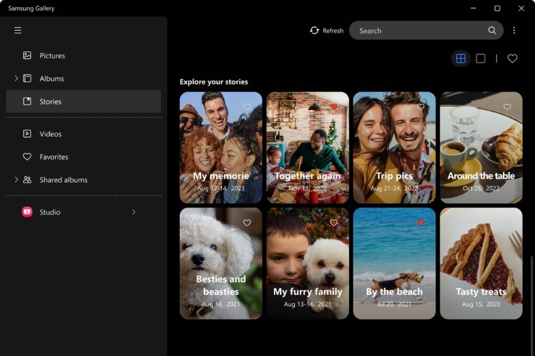This screenshot has width=535, height=356.
Task: Open Studio from the sidebar
Action: point(84,212)
